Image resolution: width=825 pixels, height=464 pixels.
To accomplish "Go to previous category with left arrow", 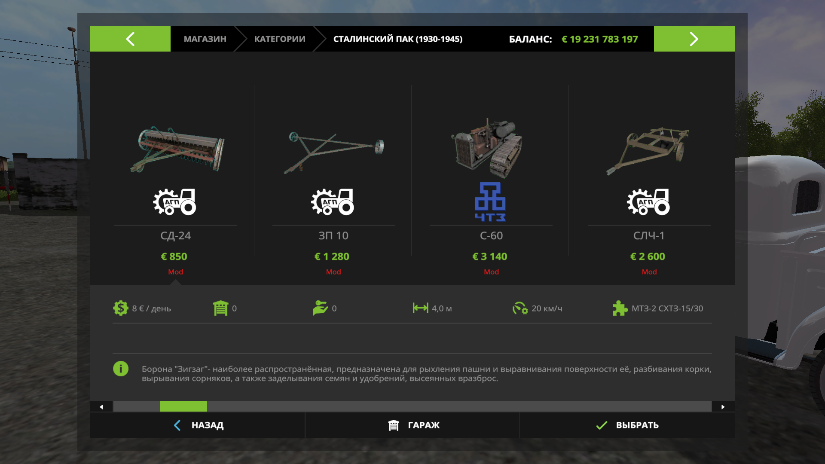I will pyautogui.click(x=130, y=39).
